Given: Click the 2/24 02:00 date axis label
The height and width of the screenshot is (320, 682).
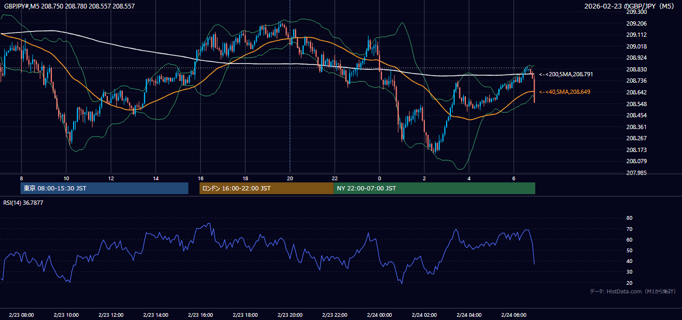Looking at the screenshot, I should point(425,315).
